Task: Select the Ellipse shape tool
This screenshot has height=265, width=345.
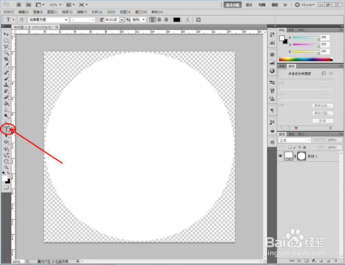Action: (6, 142)
